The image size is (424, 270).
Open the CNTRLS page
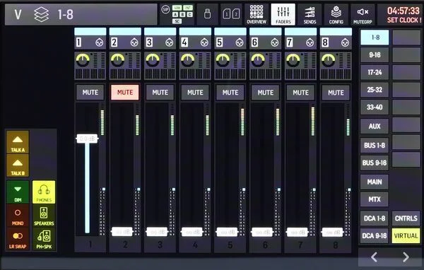coord(406,218)
